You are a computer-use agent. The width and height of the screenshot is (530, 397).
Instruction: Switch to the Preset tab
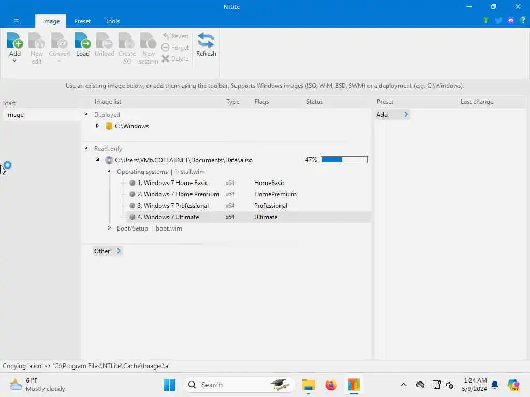82,21
